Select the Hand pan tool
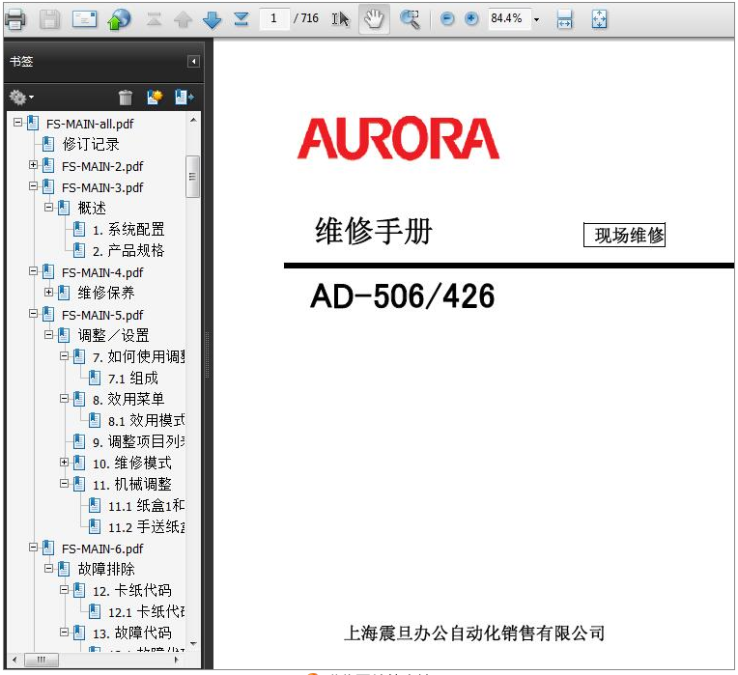Screen dimensions: 738x675 [374, 19]
